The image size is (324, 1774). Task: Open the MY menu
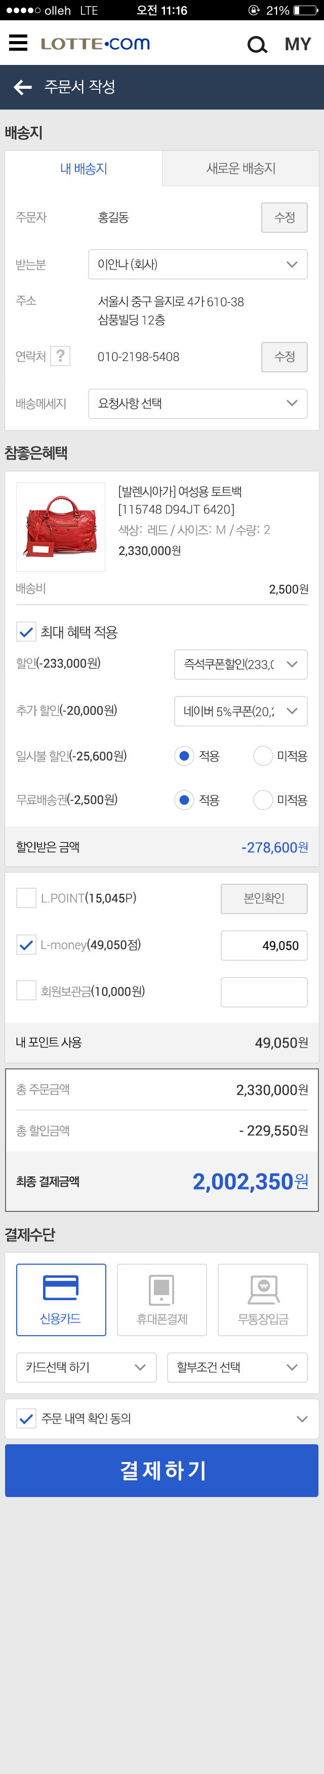coord(298,45)
